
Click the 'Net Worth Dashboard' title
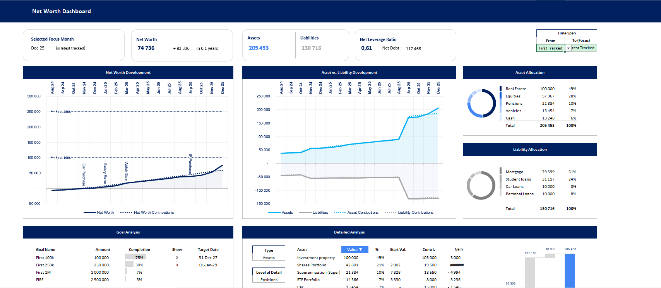[62, 11]
